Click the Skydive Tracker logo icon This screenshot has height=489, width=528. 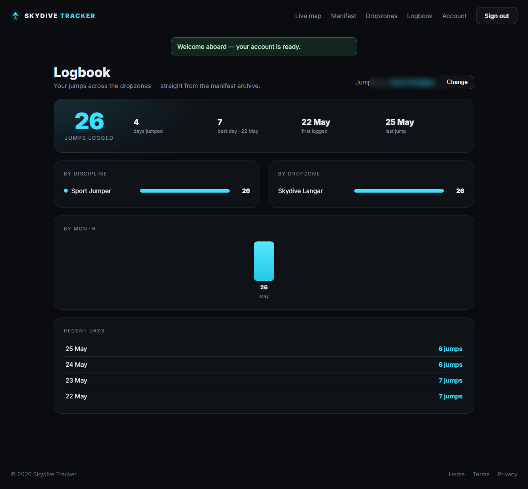pyautogui.click(x=15, y=16)
